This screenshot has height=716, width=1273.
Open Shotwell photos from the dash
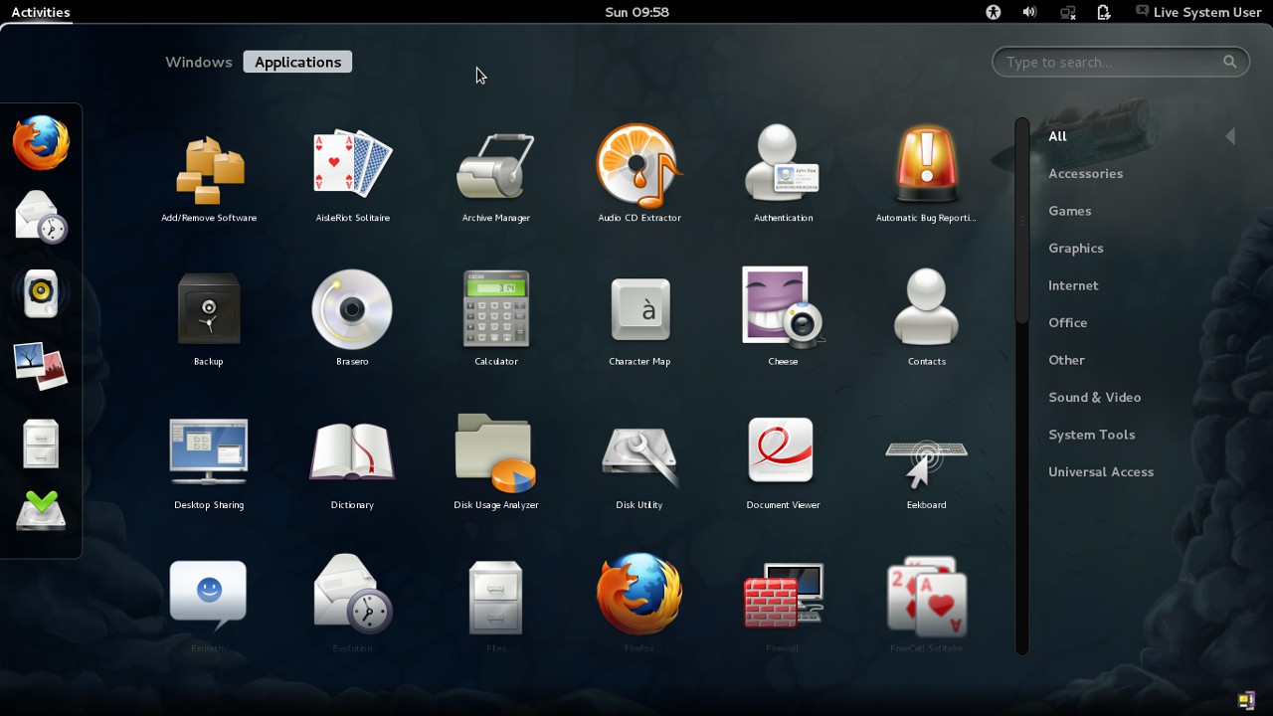click(x=41, y=366)
